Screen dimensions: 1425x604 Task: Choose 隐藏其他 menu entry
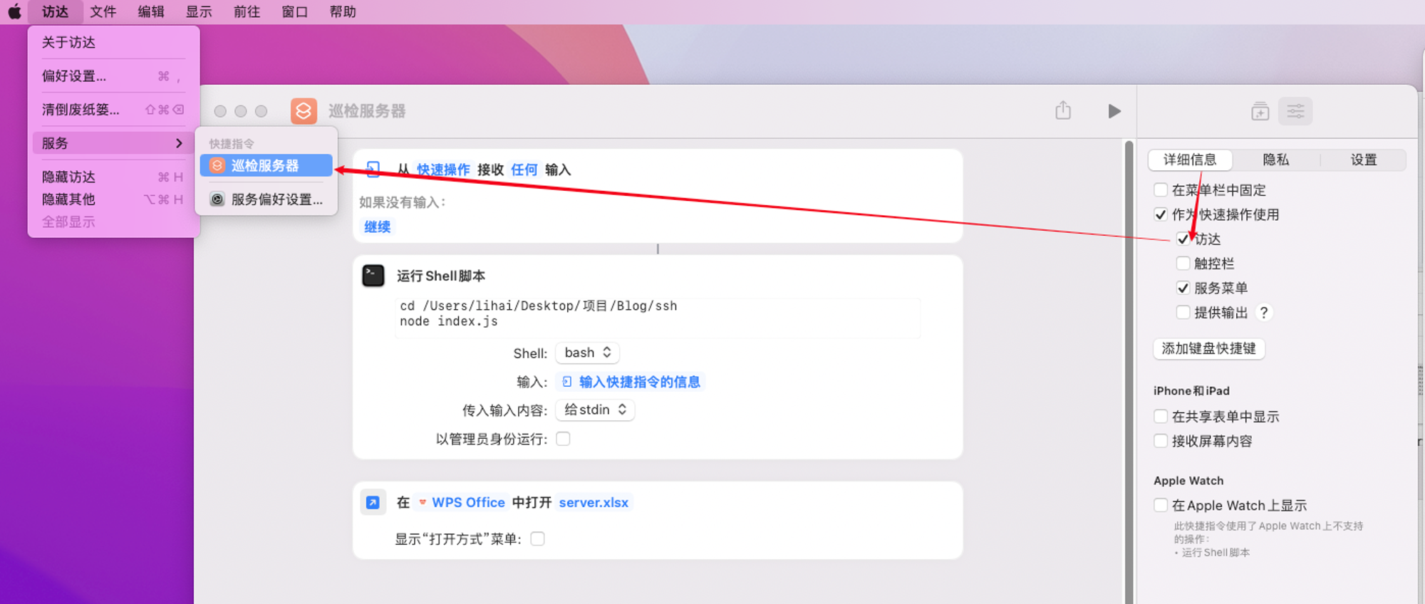tap(113, 199)
